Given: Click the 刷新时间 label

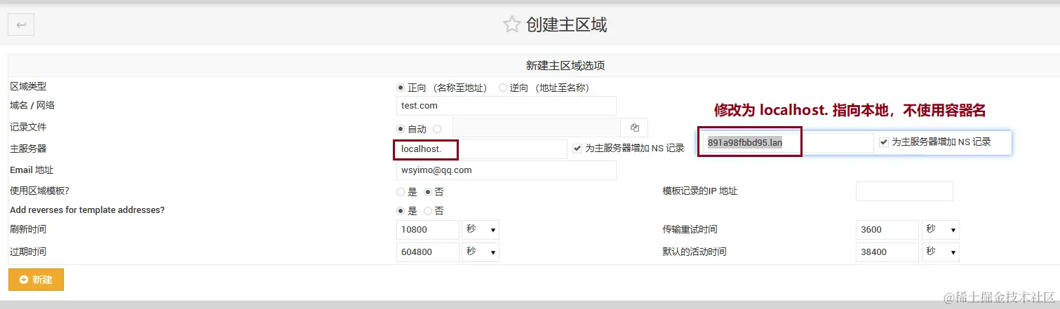Looking at the screenshot, I should click(28, 230).
